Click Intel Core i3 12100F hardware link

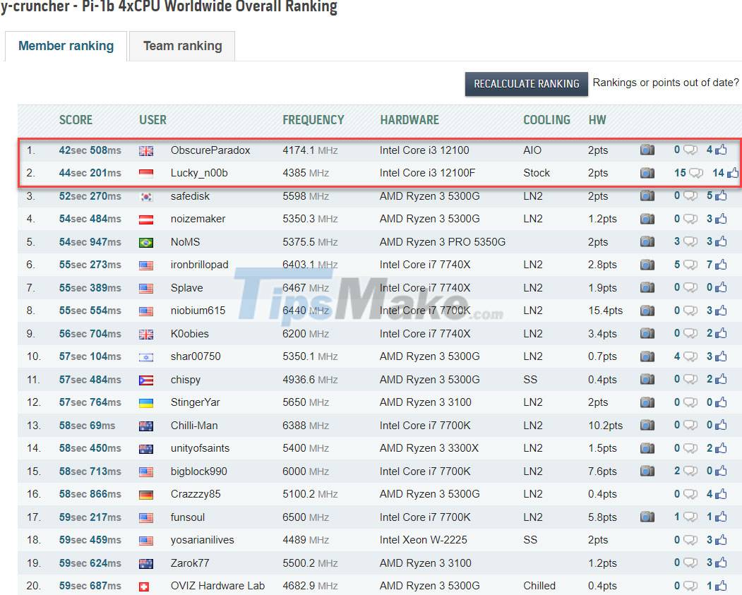[427, 173]
